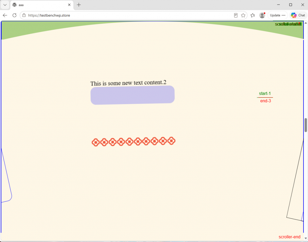Click the page scrollbar thumb
Viewport: 308px width, 242px height.
[306, 125]
